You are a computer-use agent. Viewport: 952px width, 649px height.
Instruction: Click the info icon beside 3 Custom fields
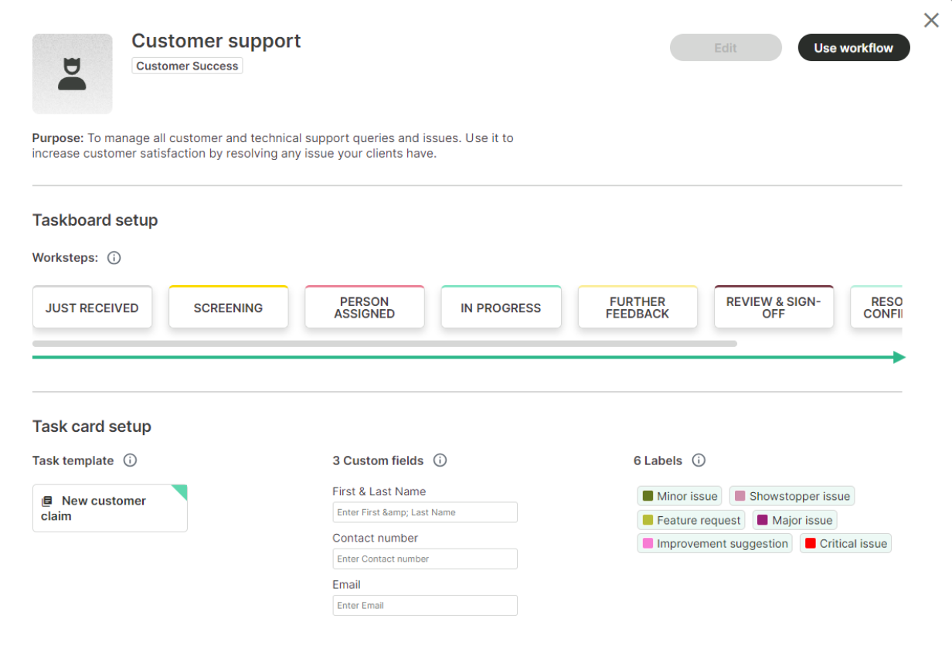(x=440, y=460)
